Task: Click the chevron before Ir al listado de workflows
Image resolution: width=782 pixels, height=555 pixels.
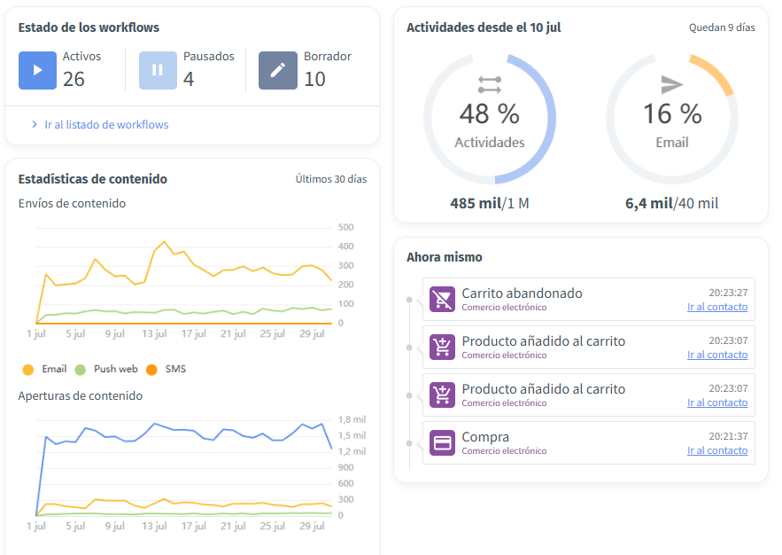Action: tap(35, 125)
